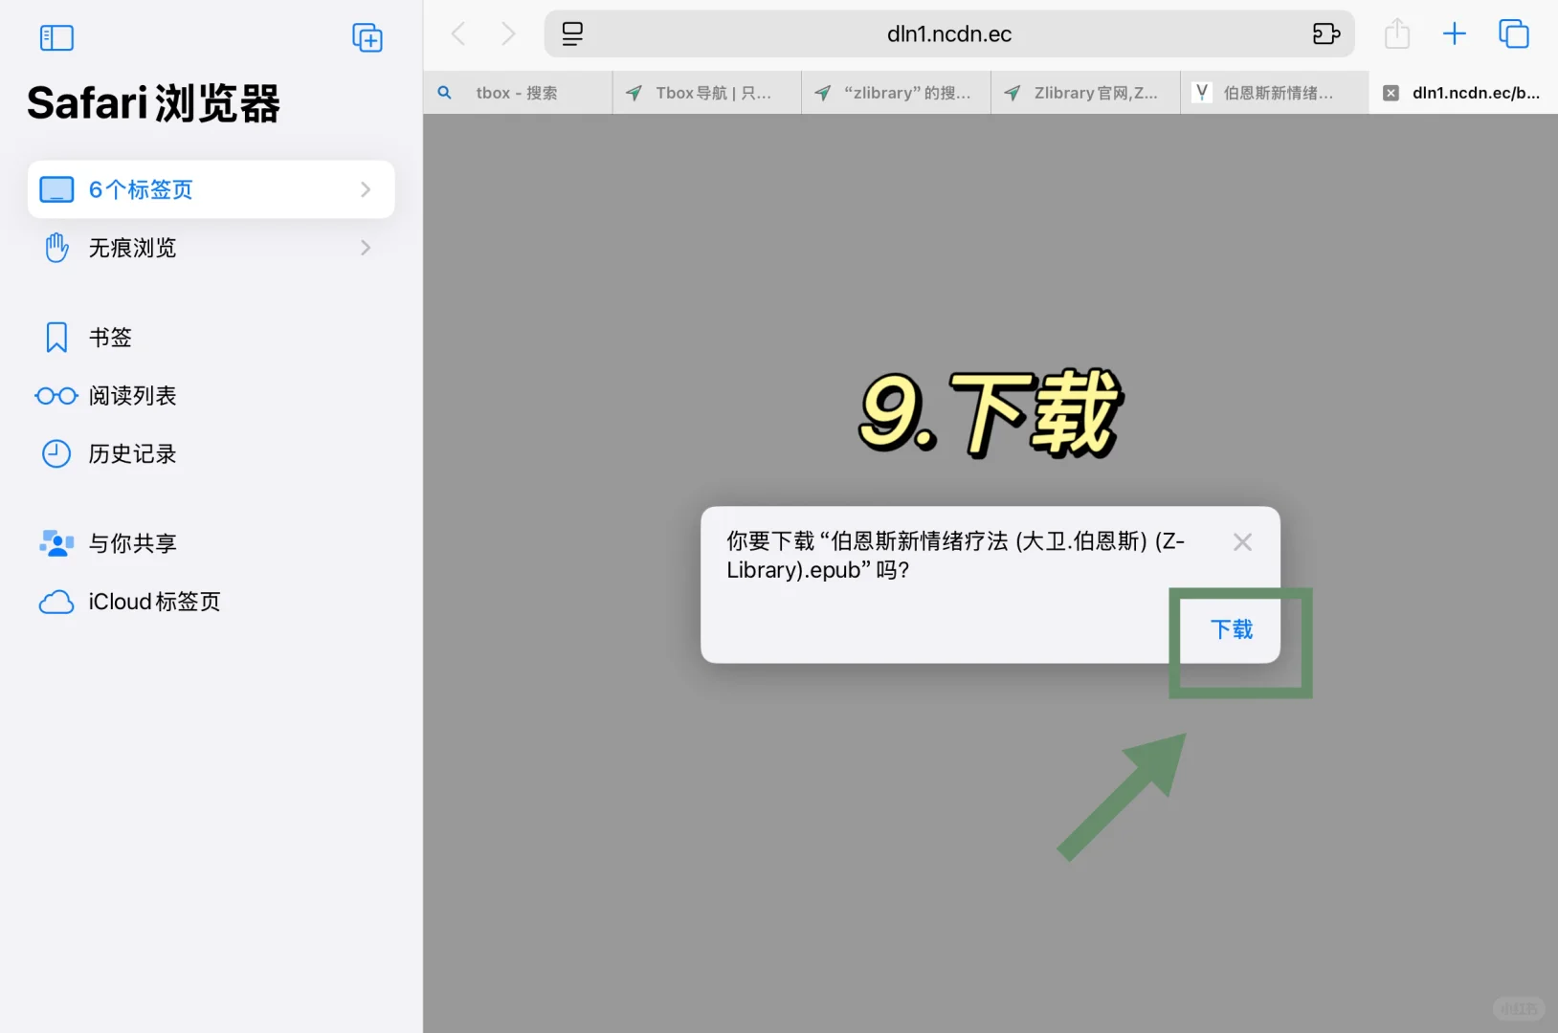The width and height of the screenshot is (1558, 1033).
Task: Open 6个标签页 tab group
Action: coord(211,189)
